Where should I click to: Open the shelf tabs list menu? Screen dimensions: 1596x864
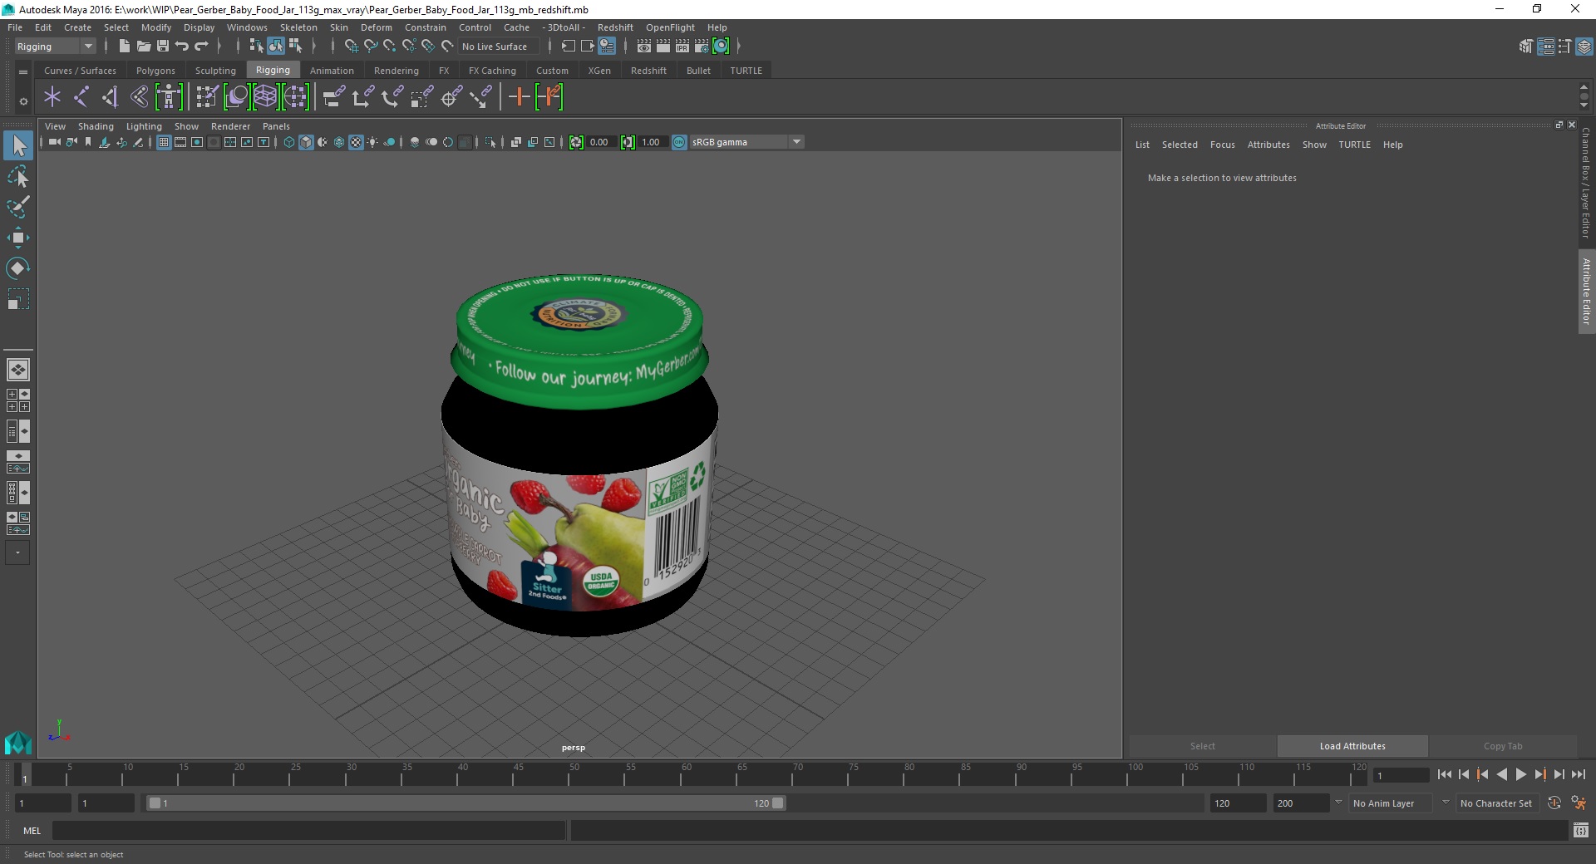pos(23,71)
